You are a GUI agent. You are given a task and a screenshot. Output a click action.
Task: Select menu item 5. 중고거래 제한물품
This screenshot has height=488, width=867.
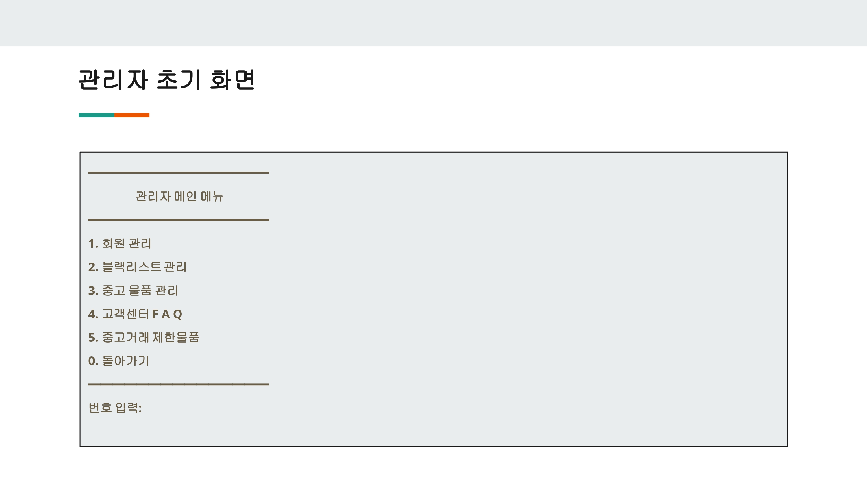(x=144, y=337)
